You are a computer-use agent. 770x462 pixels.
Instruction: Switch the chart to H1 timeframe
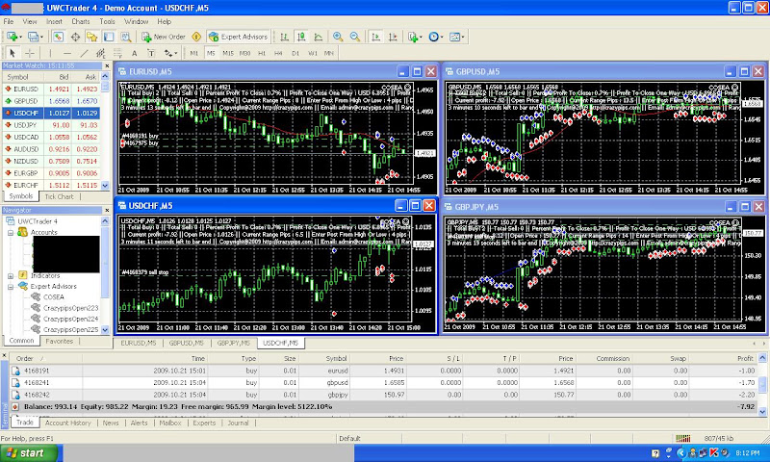[x=262, y=53]
